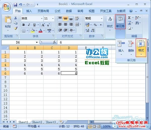Switch to the 插入 ribbon tab
This screenshot has width=151, height=130.
pos(29,11)
